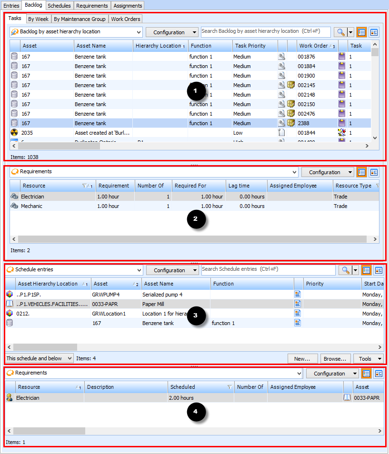Image resolution: width=389 pixels, height=454 pixels.
Task: Open the By Maintenance Group tab
Action: (79, 19)
